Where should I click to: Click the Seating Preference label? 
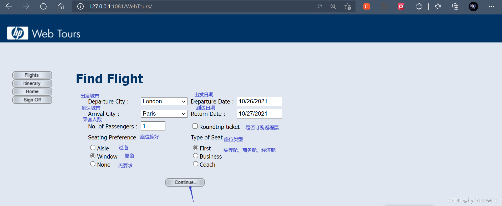(x=112, y=138)
